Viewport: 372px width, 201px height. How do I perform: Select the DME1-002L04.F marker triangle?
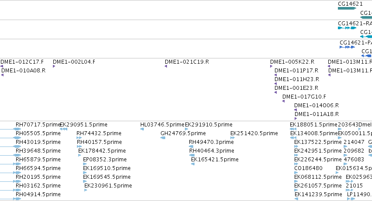point(54,66)
